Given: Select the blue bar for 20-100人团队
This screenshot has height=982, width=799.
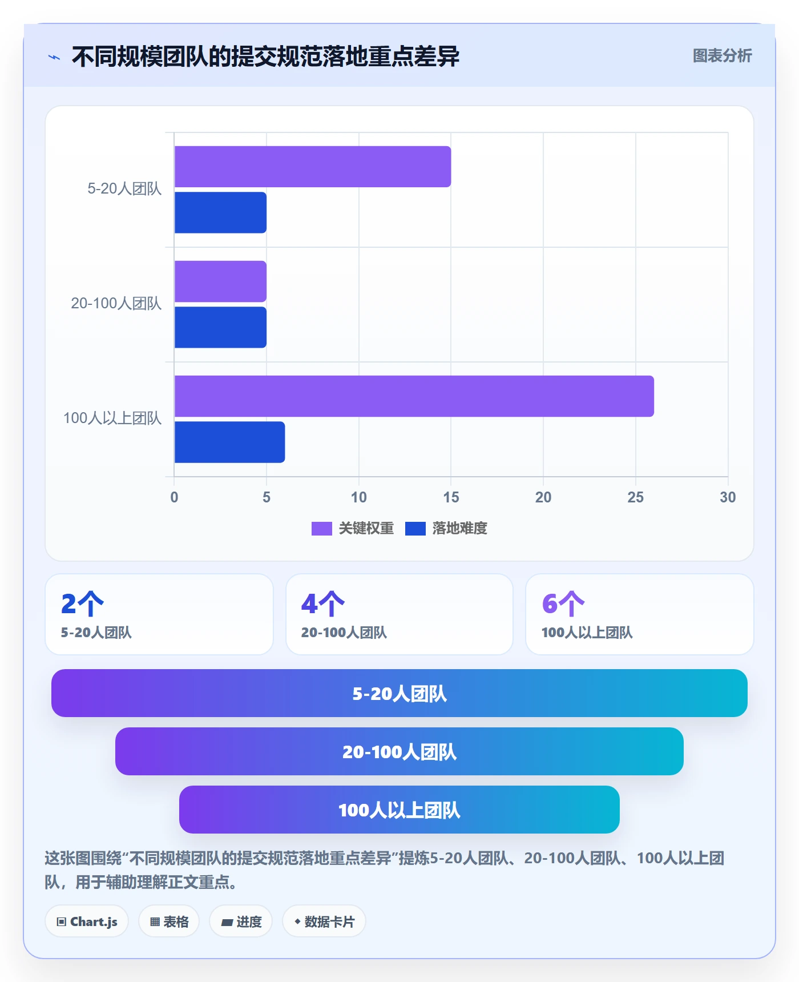Looking at the screenshot, I should tap(220, 327).
